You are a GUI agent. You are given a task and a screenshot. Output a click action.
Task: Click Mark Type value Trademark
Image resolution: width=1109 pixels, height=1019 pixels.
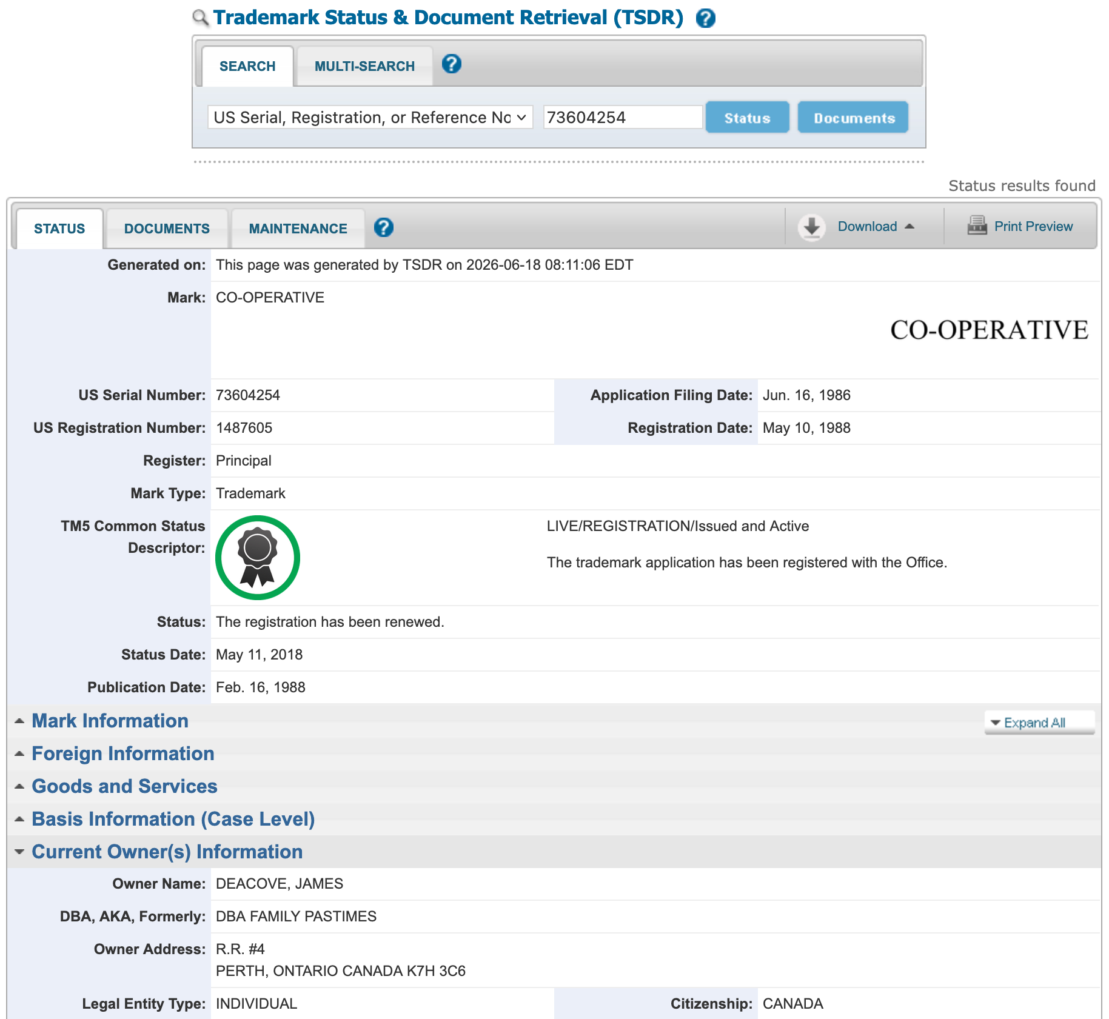pyautogui.click(x=250, y=493)
